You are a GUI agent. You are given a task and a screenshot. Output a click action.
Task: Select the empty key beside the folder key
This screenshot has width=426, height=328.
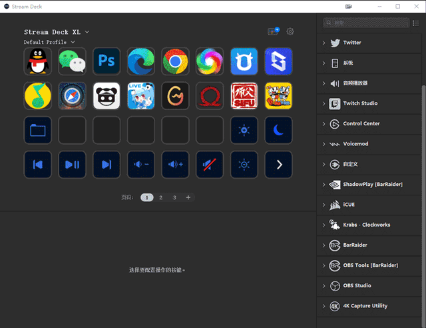tap(72, 130)
